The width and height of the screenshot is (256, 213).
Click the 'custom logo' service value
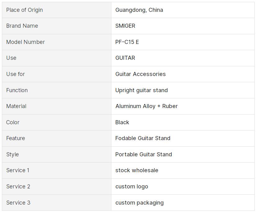click(132, 187)
